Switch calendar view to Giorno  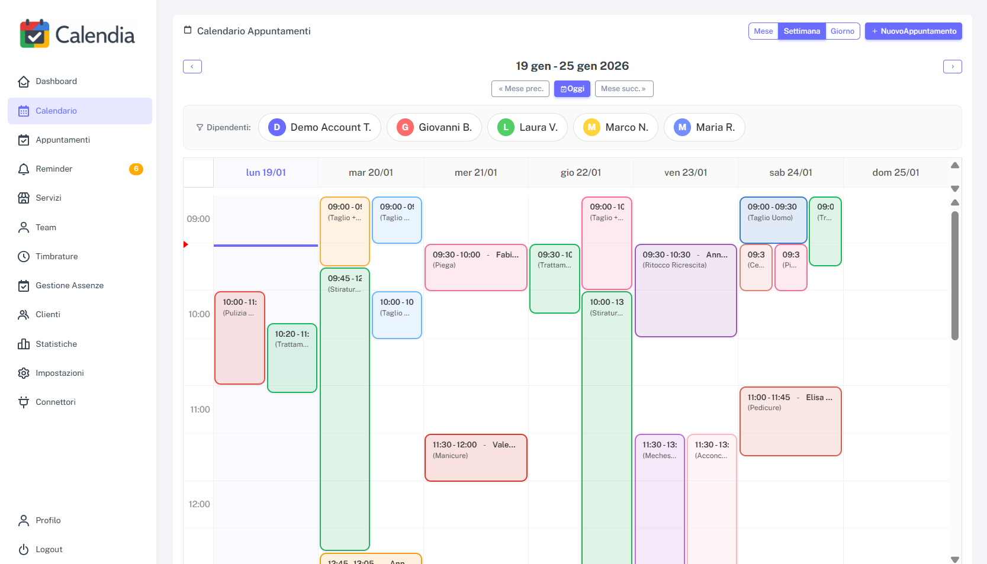tap(843, 31)
